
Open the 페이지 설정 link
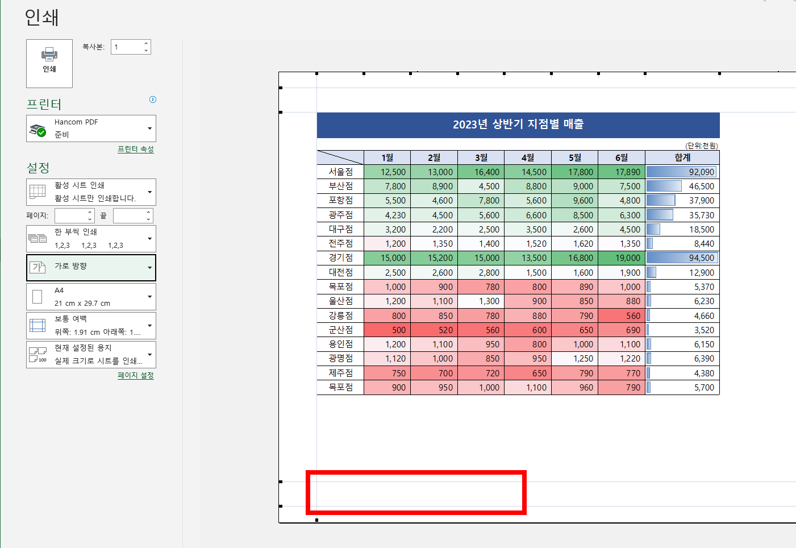[136, 375]
